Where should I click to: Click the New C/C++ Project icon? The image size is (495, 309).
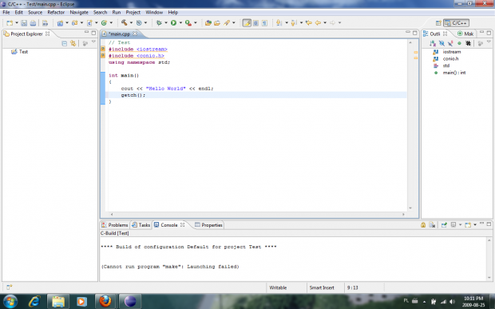click(60, 22)
